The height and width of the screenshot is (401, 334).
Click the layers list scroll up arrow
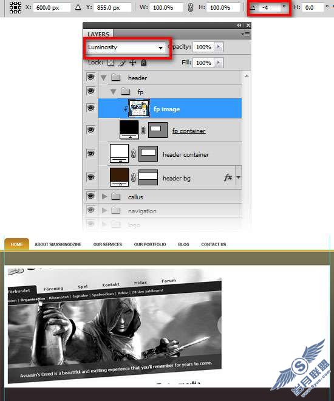(x=247, y=76)
